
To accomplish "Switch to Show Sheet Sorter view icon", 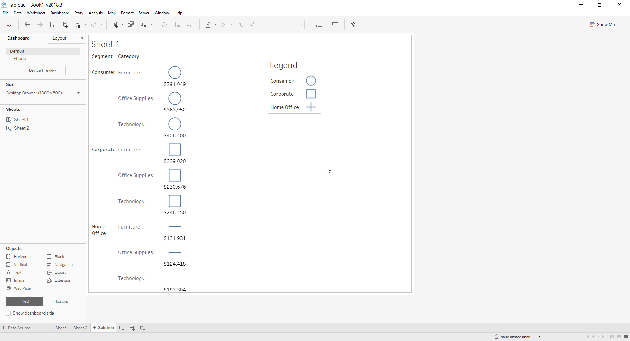I will pos(612,337).
